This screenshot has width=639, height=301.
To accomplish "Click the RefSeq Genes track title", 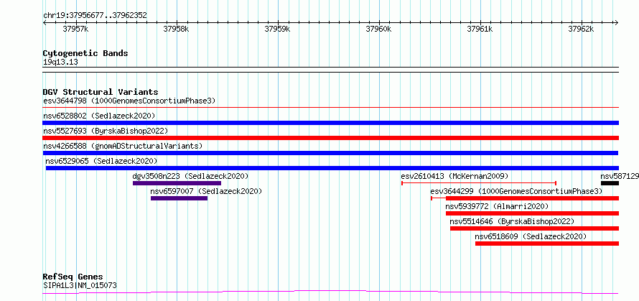I will [x=73, y=277].
